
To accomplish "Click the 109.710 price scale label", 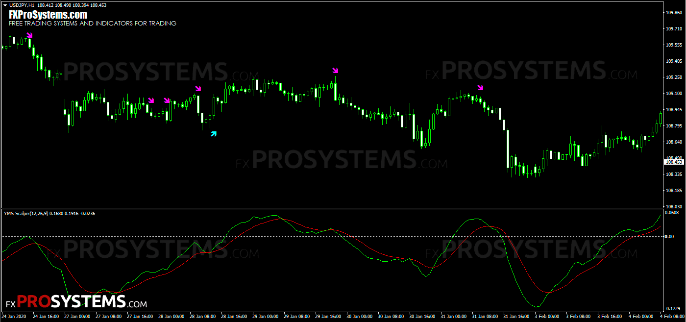I will (673, 29).
